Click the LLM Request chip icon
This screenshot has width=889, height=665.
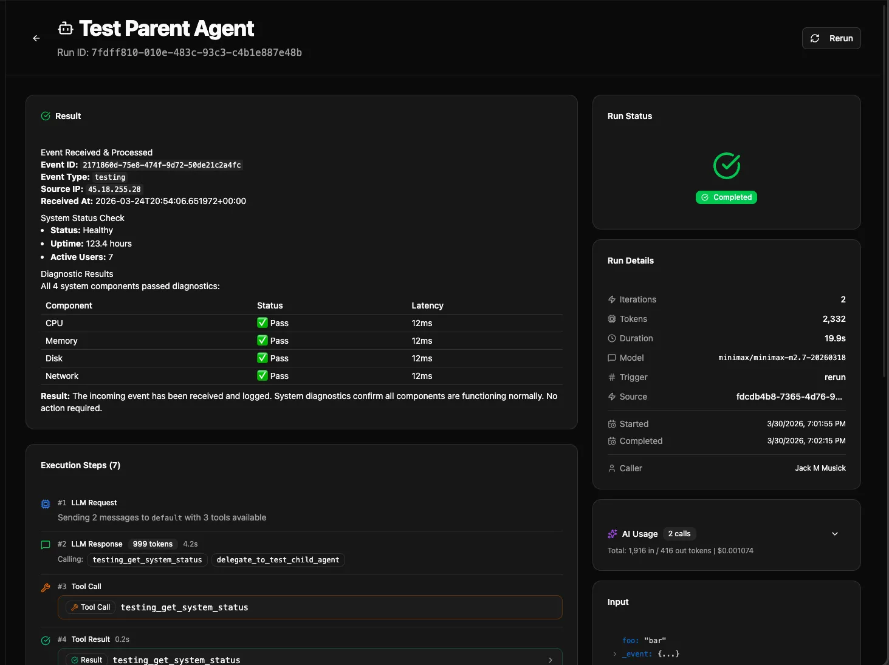tap(46, 504)
